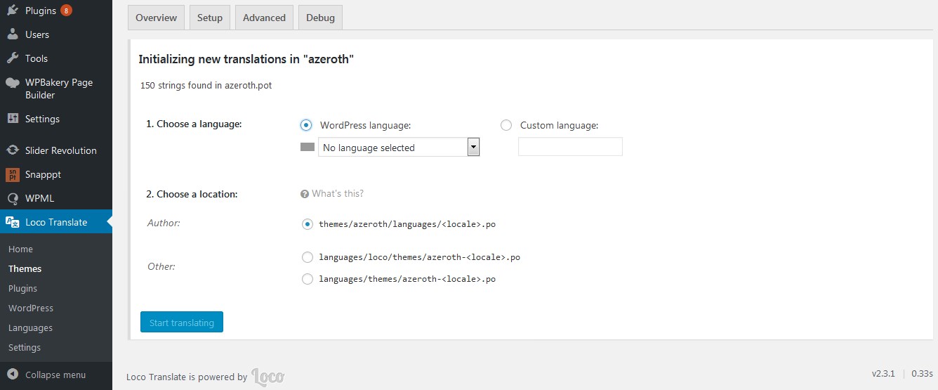Switch to the Debug tab
Screen dimensions: 938x390
click(320, 18)
